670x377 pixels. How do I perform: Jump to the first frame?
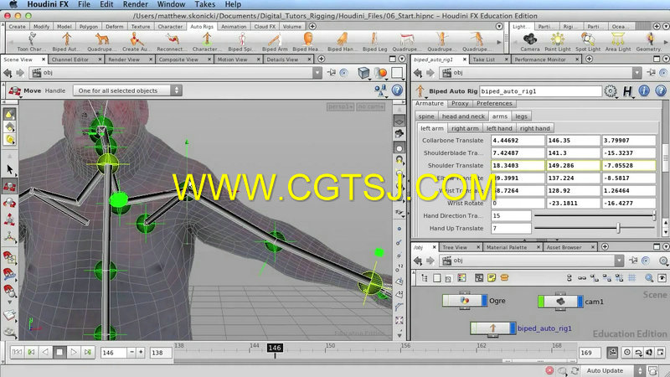coord(17,352)
